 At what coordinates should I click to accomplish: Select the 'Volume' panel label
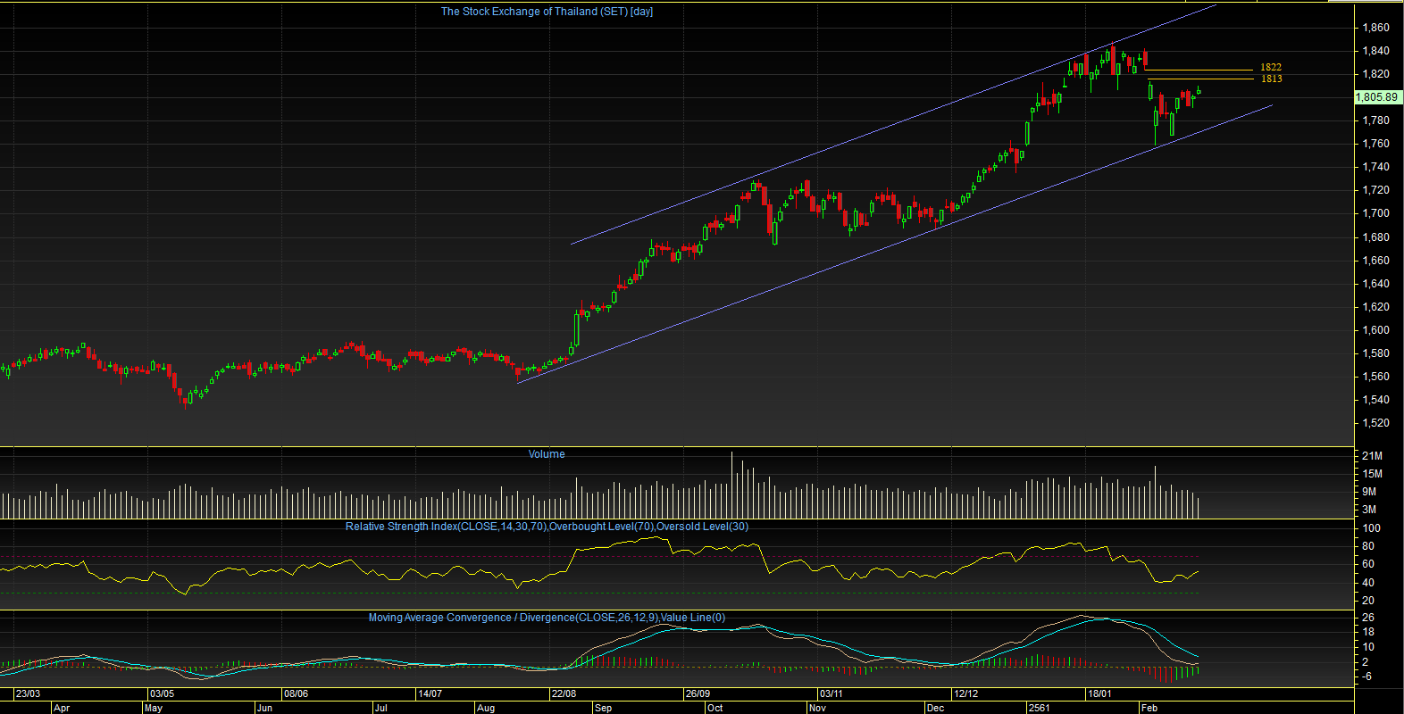[547, 454]
